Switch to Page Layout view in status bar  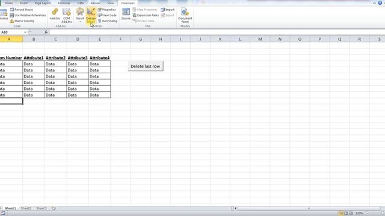coord(346,214)
